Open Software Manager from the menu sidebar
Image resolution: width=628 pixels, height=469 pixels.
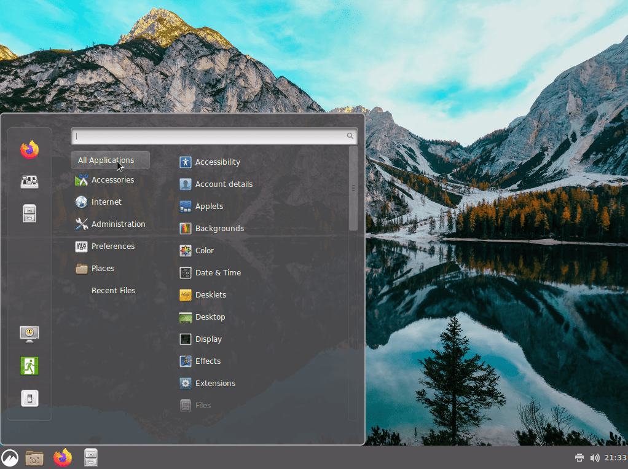(29, 181)
